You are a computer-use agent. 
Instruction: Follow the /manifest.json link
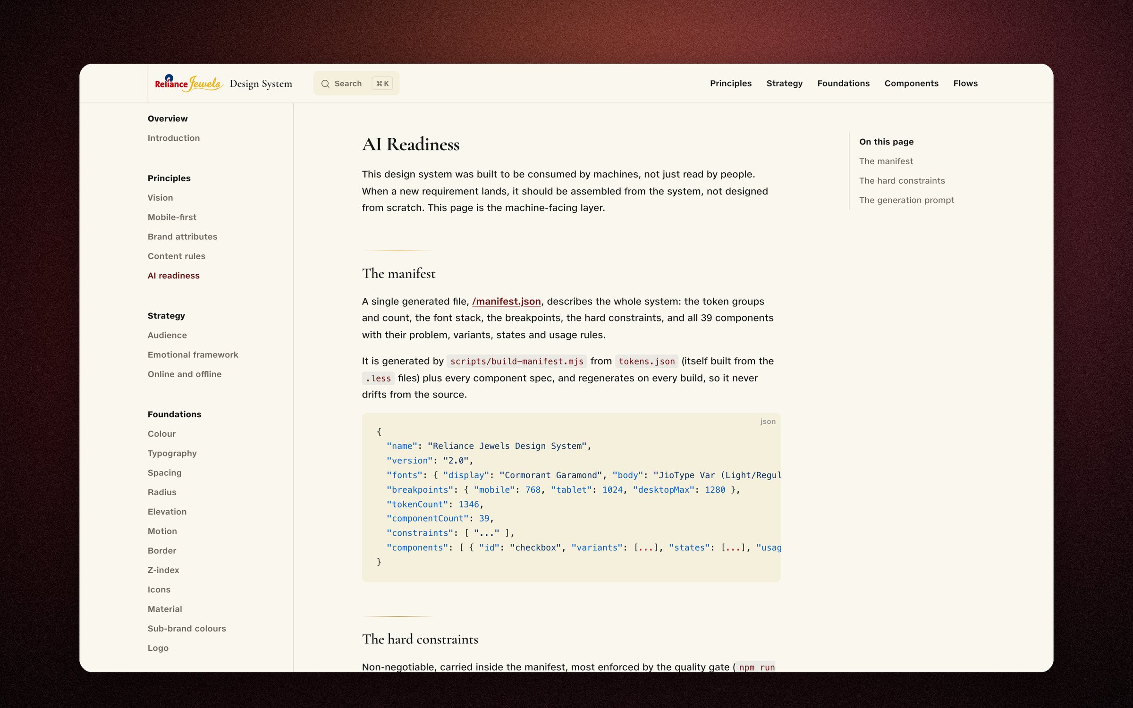pos(506,301)
